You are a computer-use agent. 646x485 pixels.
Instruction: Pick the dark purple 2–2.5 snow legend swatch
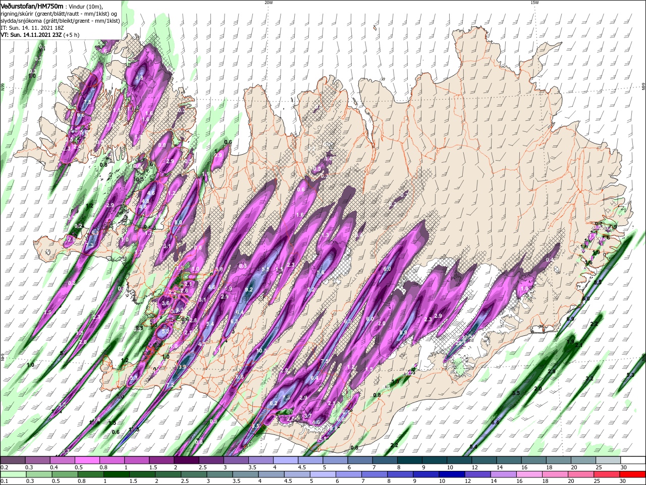[x=186, y=460]
